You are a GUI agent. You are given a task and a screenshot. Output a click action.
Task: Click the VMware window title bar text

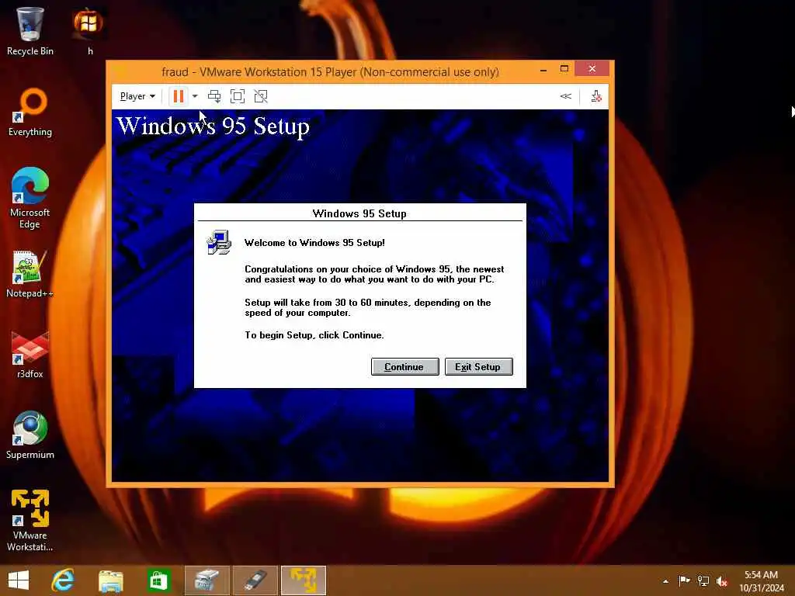(x=330, y=71)
